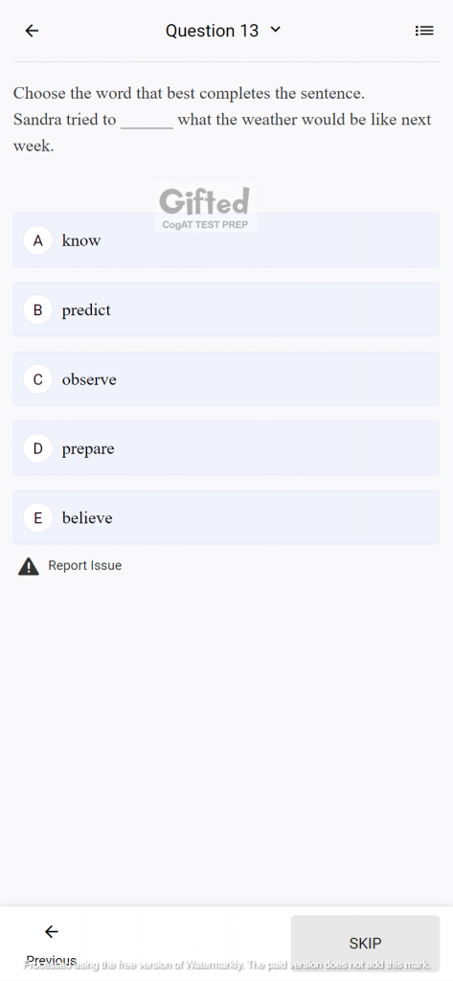Open the Report Issue link
The height and width of the screenshot is (981, 453).
[x=85, y=565]
